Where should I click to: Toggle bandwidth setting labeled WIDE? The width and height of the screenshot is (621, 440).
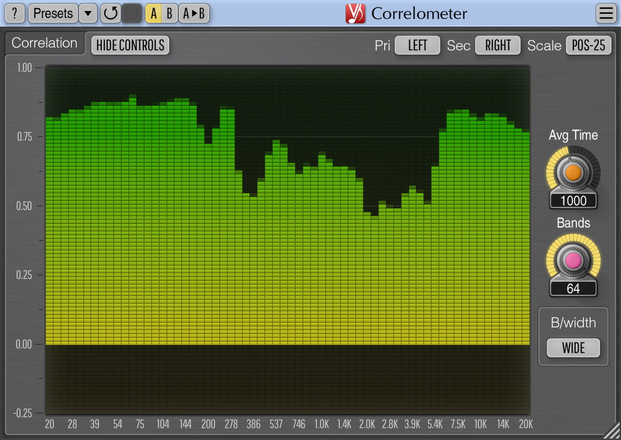pos(573,348)
